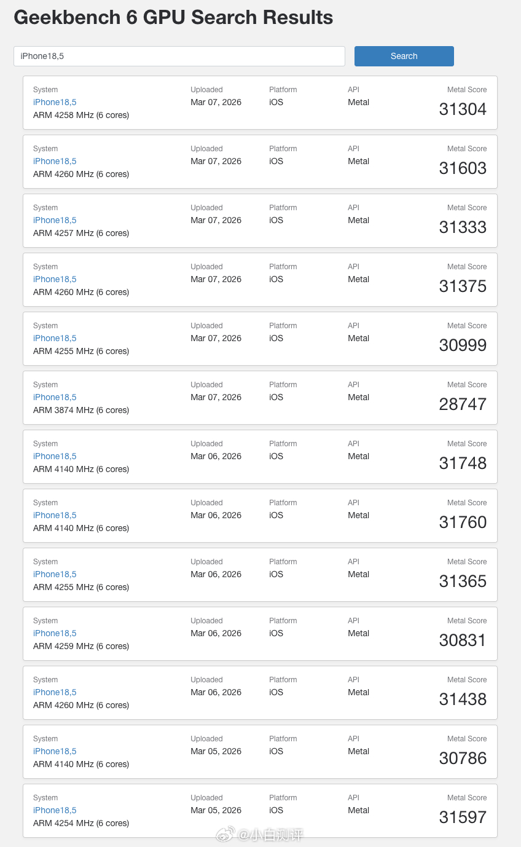Open iPhone18,5 link with score 31304
This screenshot has width=521, height=847.
click(x=55, y=102)
